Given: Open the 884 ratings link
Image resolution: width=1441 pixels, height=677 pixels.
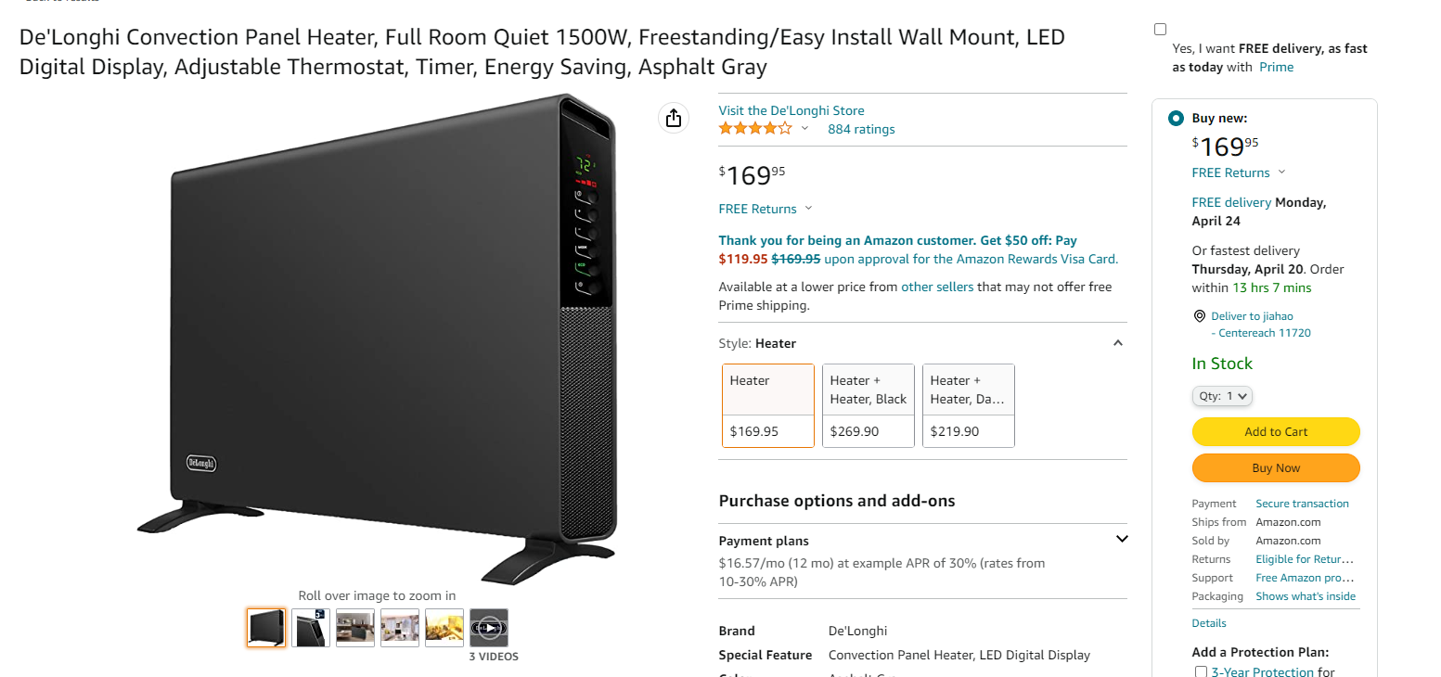Looking at the screenshot, I should 861,129.
